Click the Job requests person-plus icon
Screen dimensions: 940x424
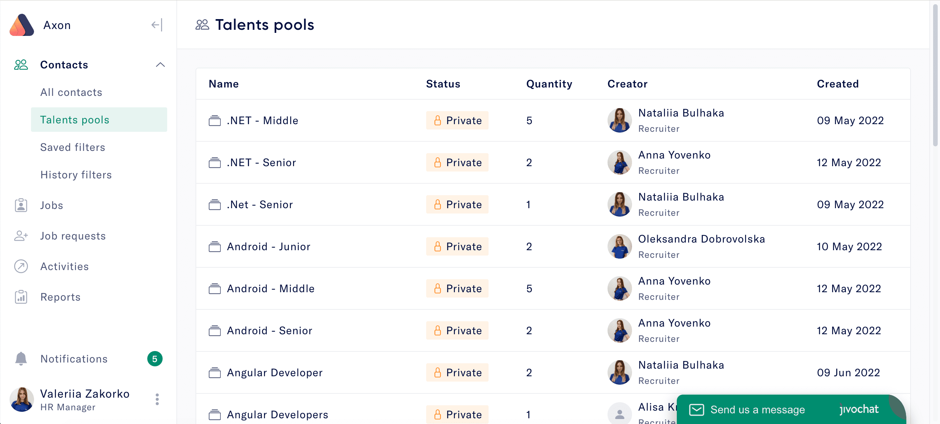[x=21, y=236]
